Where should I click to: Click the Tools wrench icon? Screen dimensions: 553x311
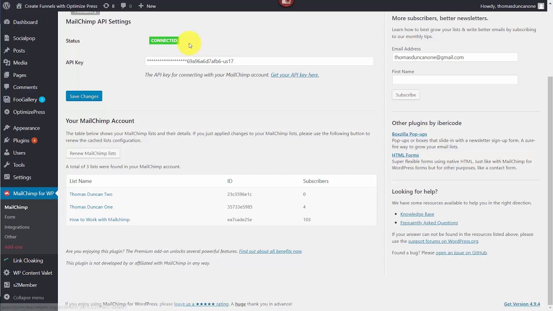click(6, 165)
